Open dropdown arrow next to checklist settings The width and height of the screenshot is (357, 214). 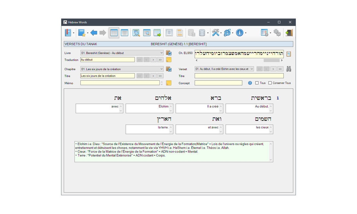[270, 33]
